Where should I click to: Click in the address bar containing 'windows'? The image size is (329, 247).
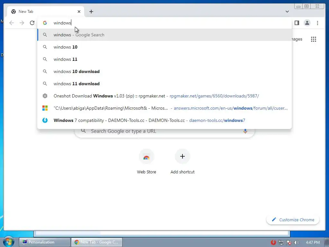click(x=164, y=23)
